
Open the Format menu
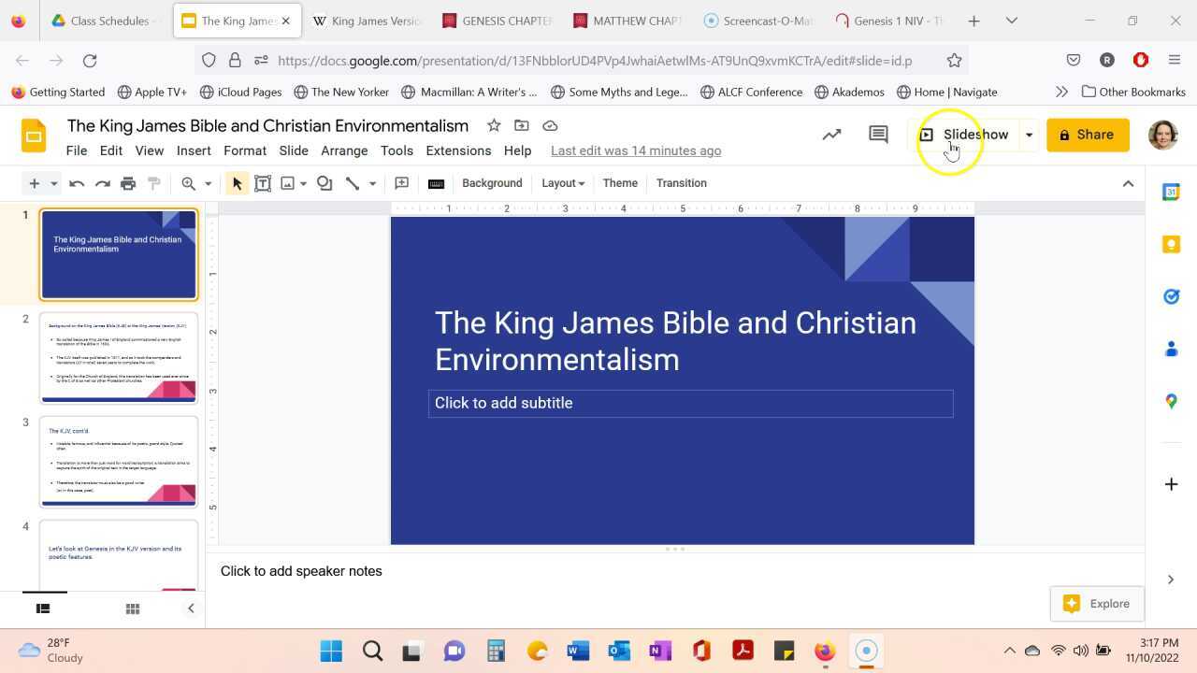(244, 150)
